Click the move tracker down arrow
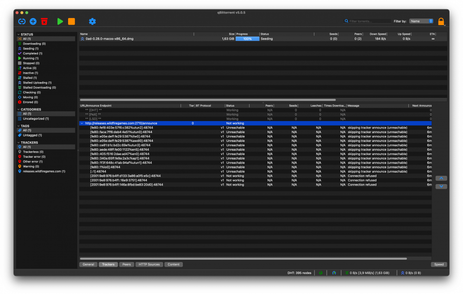The width and height of the screenshot is (463, 294). pos(441,186)
